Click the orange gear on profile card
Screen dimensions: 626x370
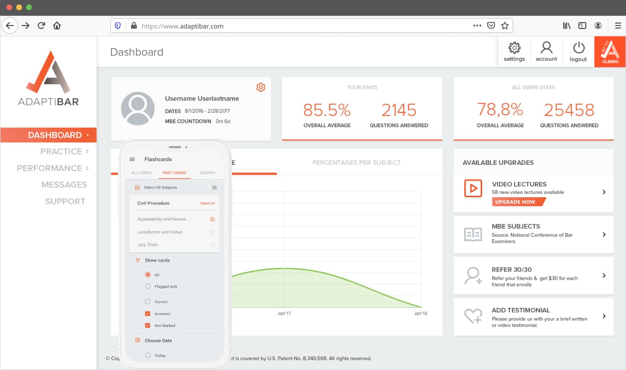coord(261,87)
